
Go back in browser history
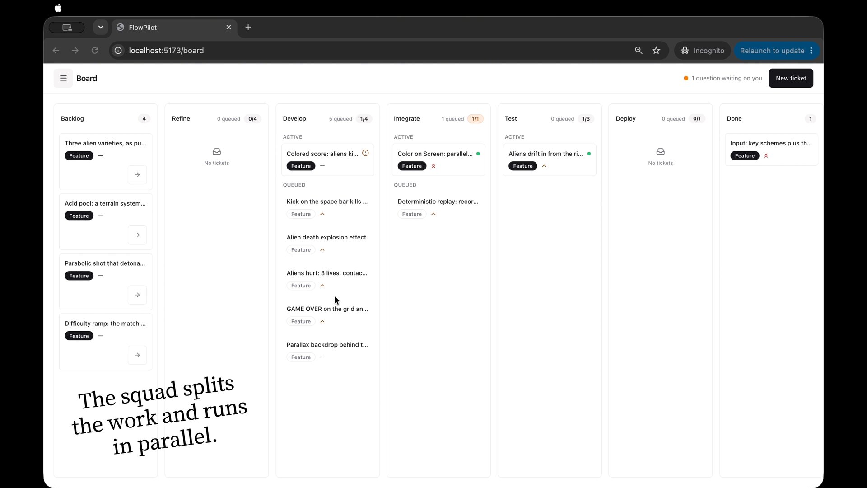(56, 51)
